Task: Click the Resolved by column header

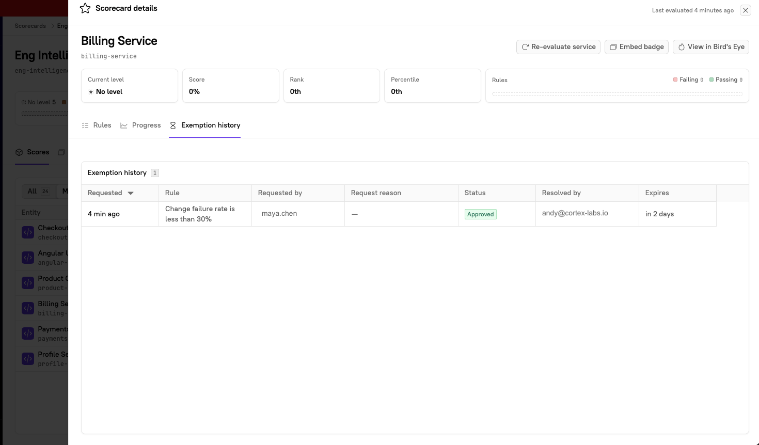Action: coord(587,193)
